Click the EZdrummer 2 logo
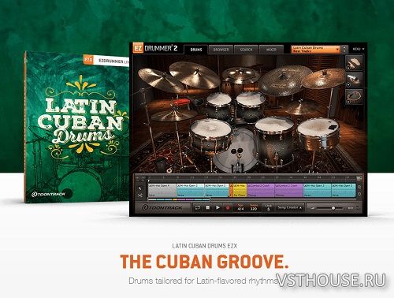The height and width of the screenshot is (298, 394). click(155, 48)
